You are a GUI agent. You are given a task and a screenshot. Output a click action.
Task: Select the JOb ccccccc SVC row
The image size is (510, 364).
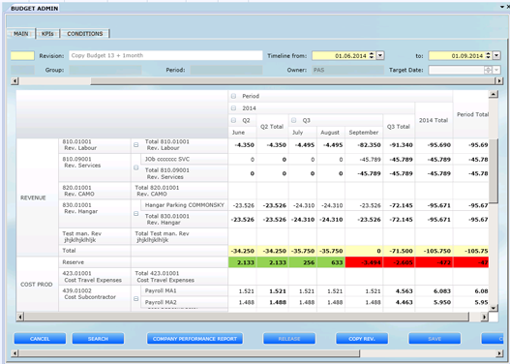[184, 159]
